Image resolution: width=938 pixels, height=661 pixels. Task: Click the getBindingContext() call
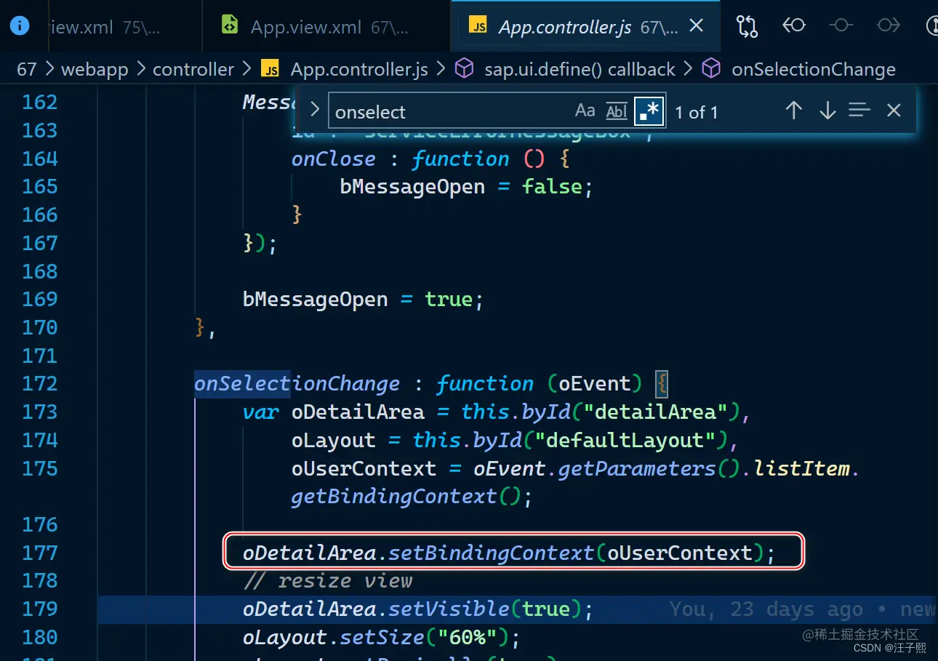(x=406, y=496)
